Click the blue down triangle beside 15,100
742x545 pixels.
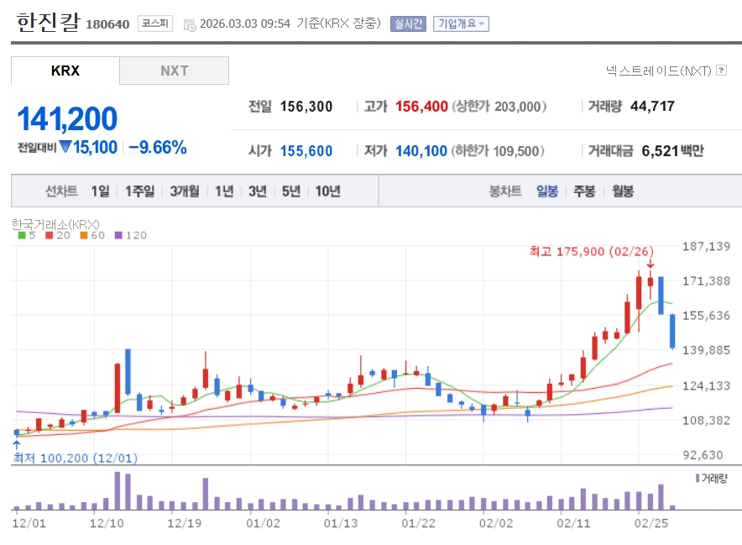pyautogui.click(x=65, y=147)
